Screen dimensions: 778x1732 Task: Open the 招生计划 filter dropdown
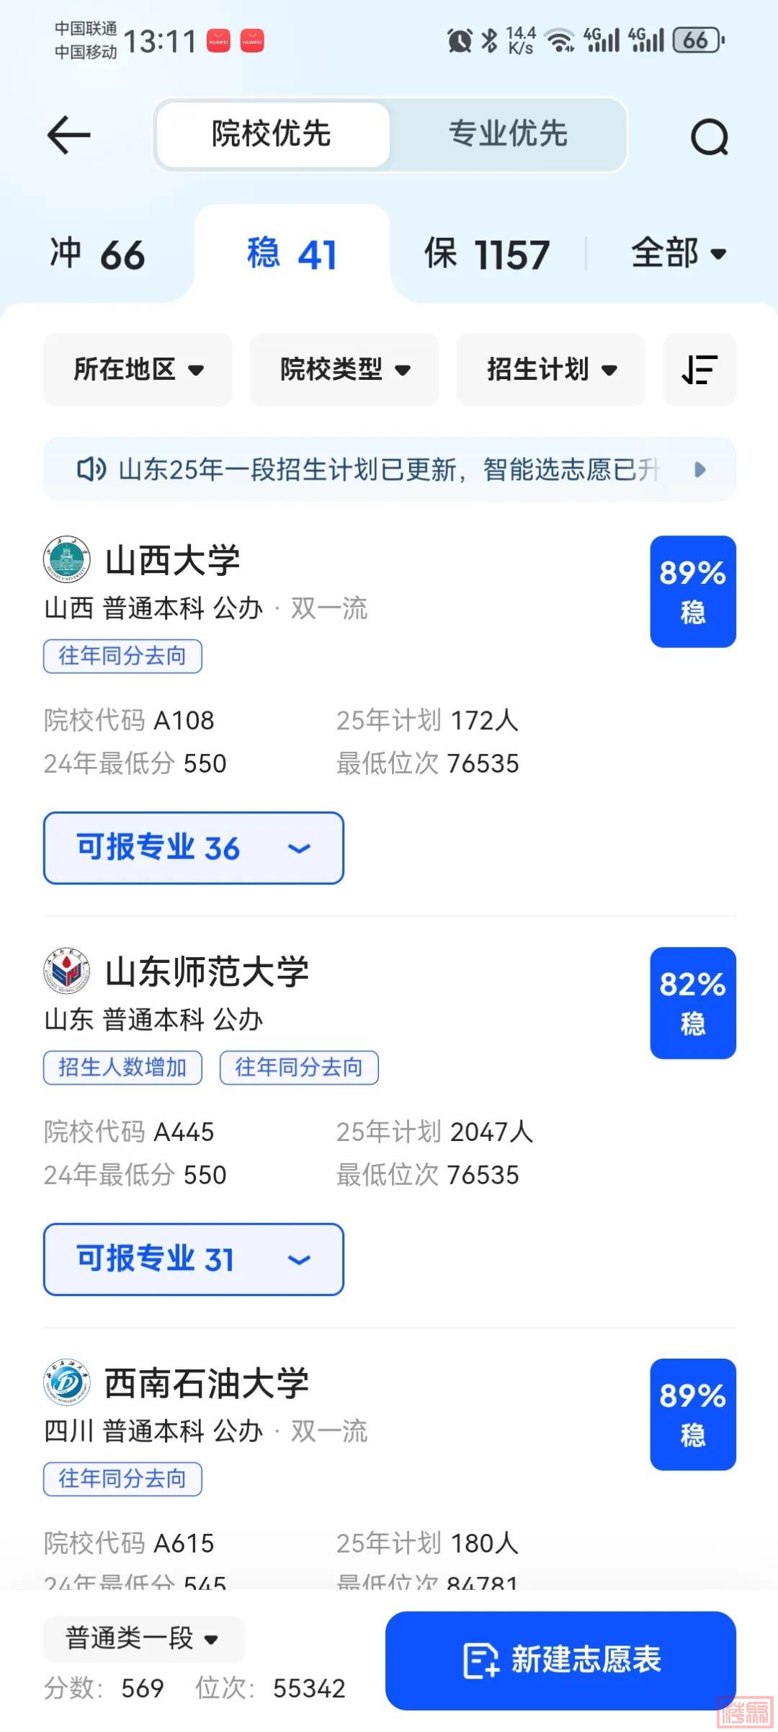[551, 370]
